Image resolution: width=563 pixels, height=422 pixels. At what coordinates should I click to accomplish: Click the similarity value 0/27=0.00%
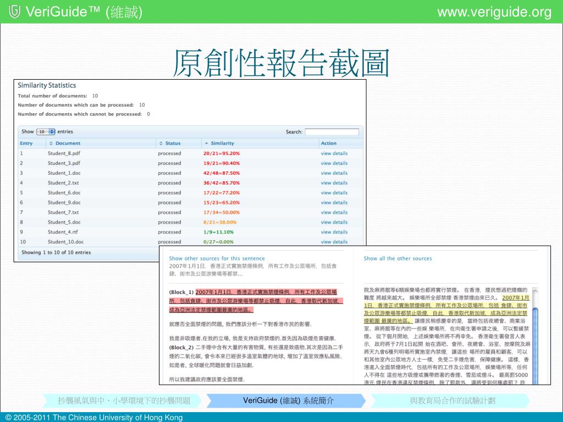pyautogui.click(x=219, y=242)
